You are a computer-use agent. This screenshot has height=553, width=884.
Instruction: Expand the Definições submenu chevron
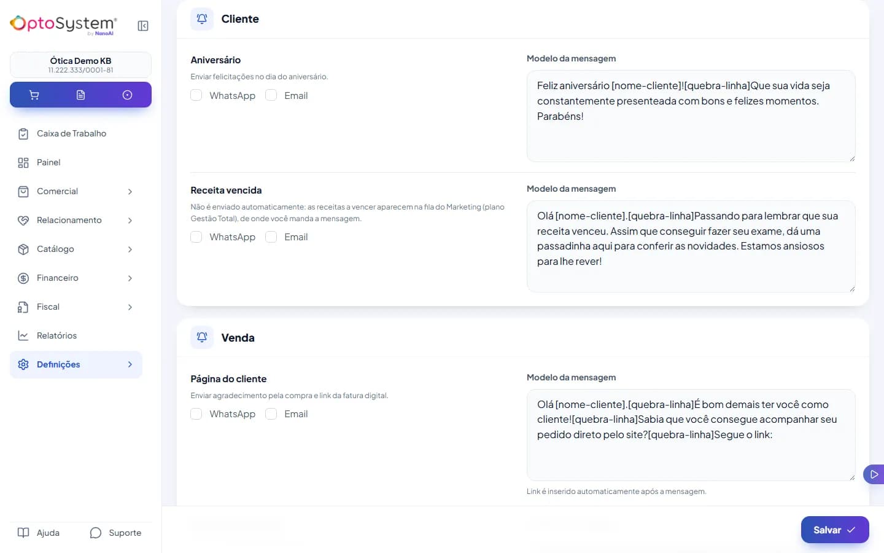coord(130,365)
